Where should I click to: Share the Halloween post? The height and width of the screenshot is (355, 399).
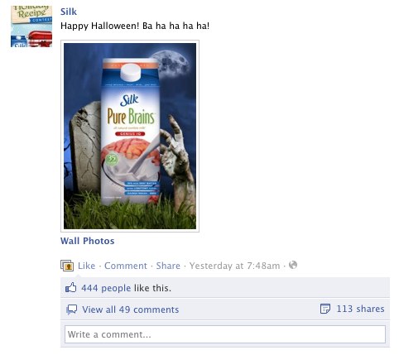coord(168,266)
